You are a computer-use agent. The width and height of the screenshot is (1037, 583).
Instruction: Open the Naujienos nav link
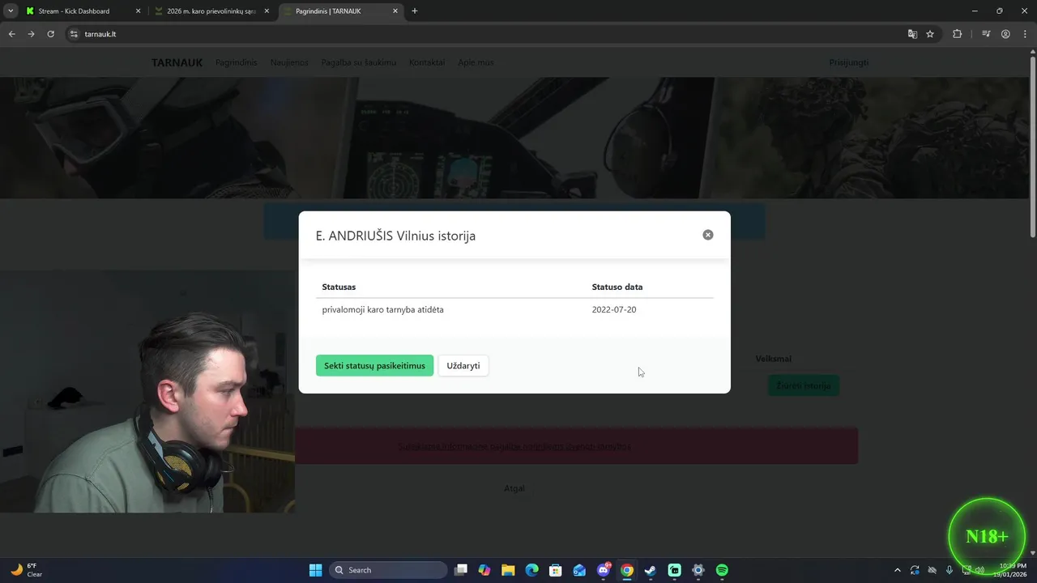pos(289,62)
